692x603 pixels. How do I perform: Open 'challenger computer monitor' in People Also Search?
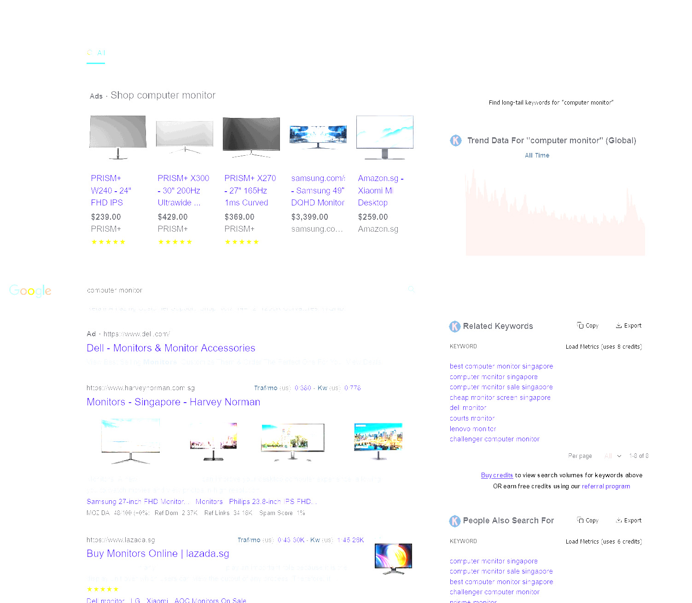click(x=494, y=592)
